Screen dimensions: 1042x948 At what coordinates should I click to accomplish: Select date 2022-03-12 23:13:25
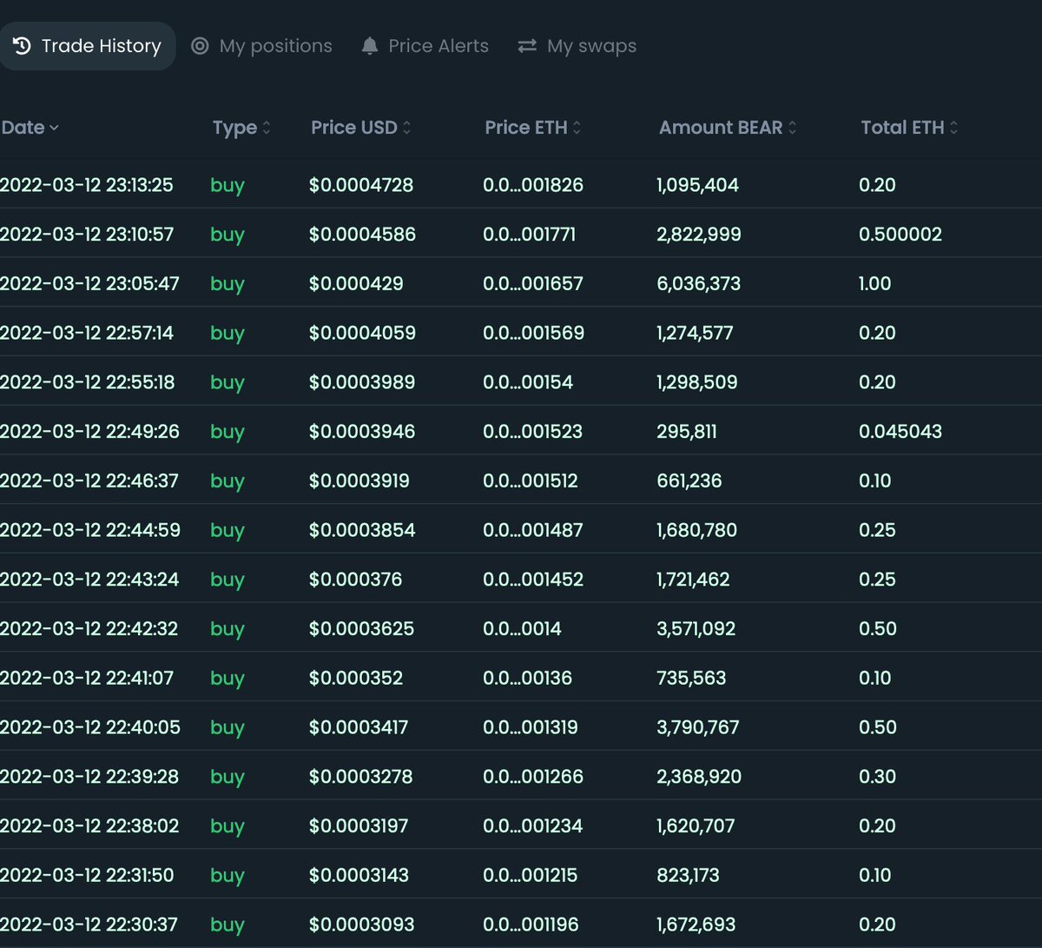coord(87,185)
